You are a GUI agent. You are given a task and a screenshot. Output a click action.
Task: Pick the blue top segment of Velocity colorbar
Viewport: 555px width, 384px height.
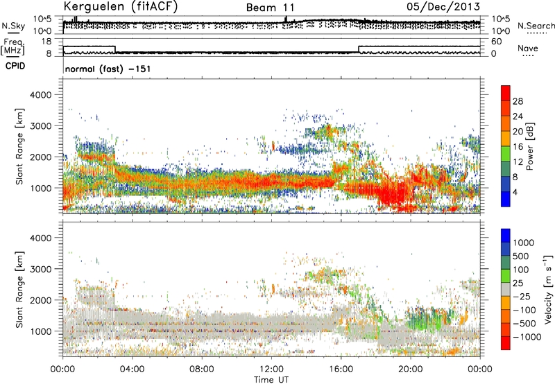[x=506, y=236]
